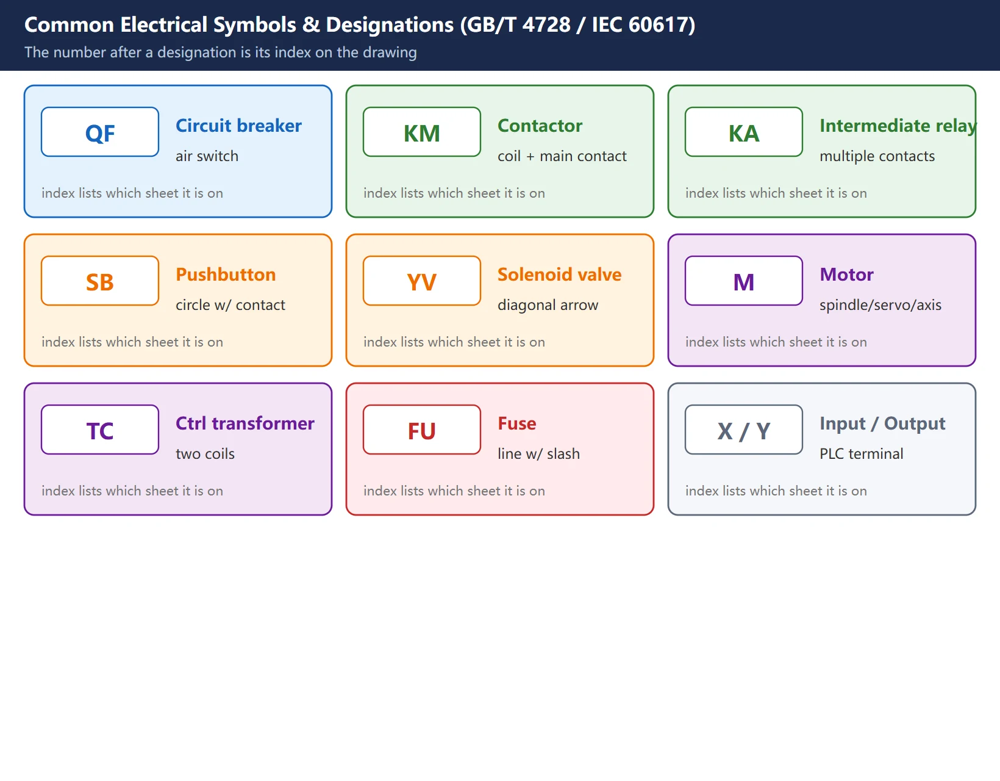Click 'line w/ slash' text
The height and width of the screenshot is (781, 1000).
tap(538, 454)
